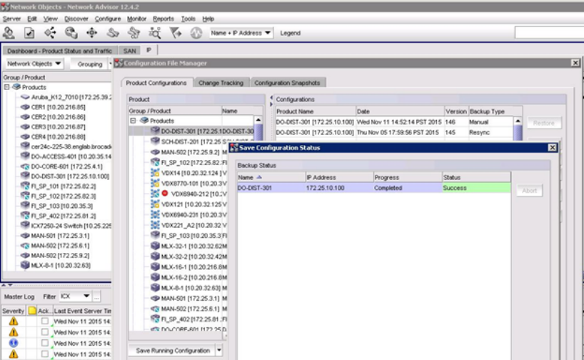Close the Save Configuration Status dialog

552,148
